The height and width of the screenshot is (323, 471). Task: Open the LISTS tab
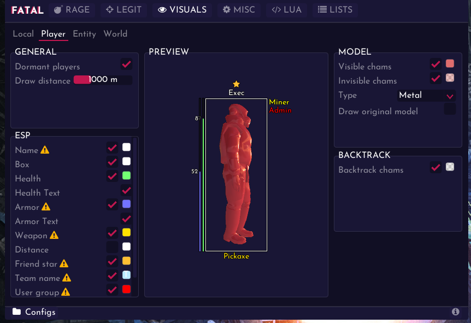click(335, 10)
